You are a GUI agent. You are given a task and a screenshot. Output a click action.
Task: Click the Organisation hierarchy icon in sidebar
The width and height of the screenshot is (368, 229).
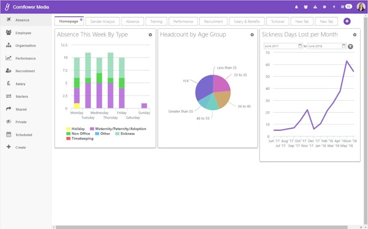[9, 45]
